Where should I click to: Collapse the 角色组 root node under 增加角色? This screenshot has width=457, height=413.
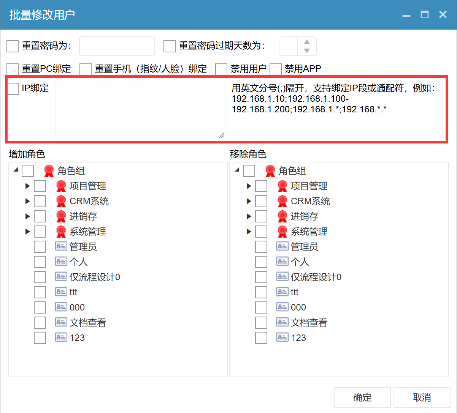[x=16, y=170]
